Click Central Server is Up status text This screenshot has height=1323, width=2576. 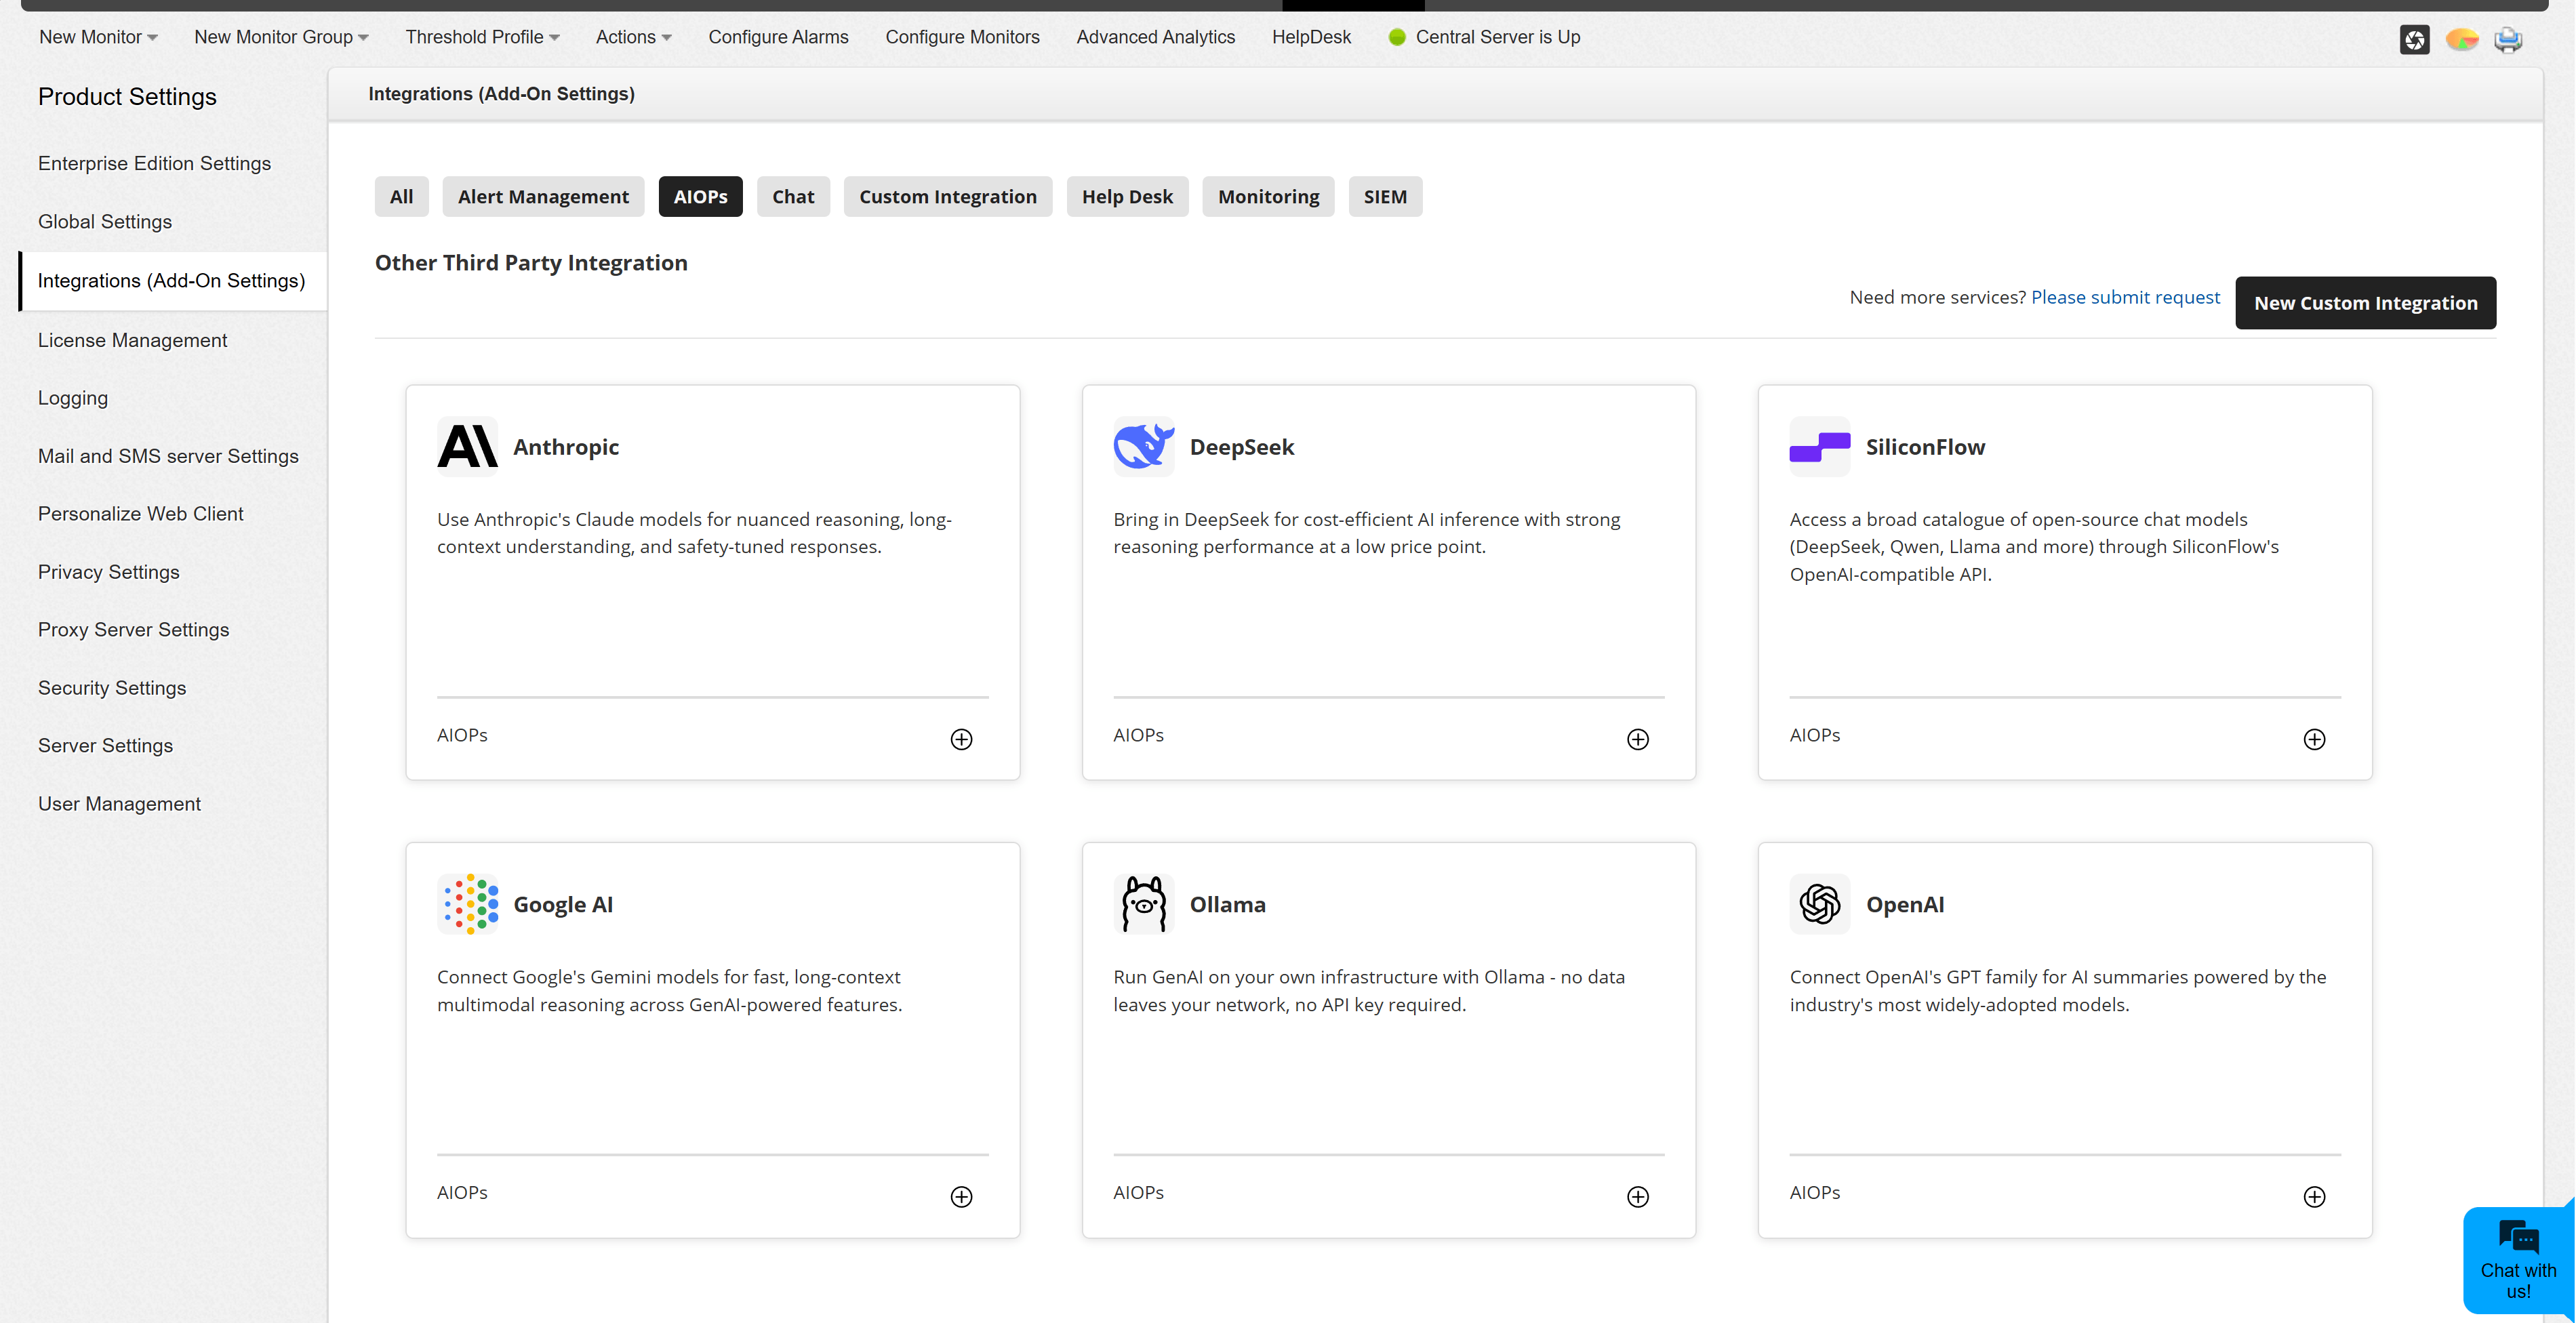coord(1497,37)
